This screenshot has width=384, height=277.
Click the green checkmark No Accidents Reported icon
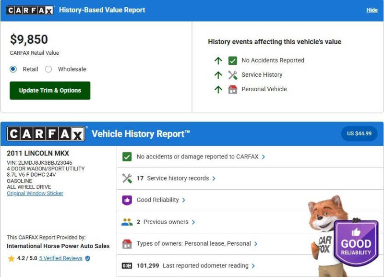[233, 60]
